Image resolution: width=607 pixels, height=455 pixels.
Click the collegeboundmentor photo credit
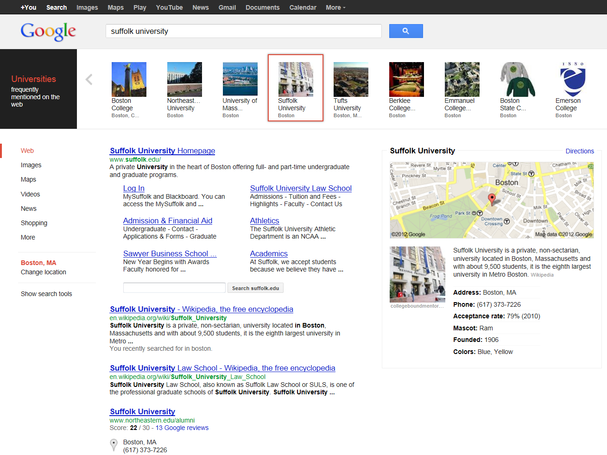(417, 306)
